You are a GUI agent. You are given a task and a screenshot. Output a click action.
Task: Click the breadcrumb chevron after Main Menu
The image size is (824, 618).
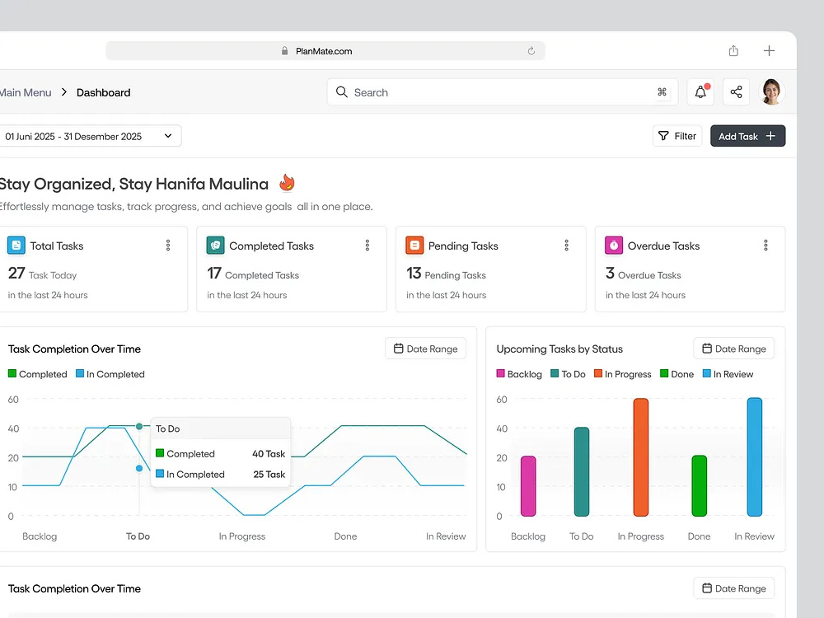(64, 92)
